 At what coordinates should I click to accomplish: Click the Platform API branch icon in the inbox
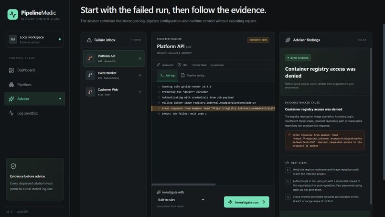pyautogui.click(x=90, y=58)
